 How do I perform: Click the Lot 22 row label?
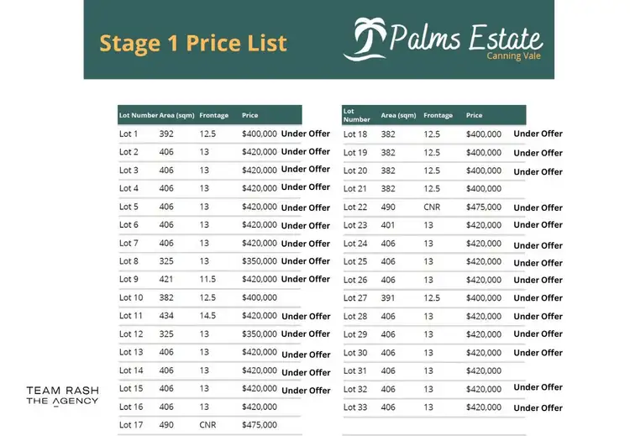[355, 207]
